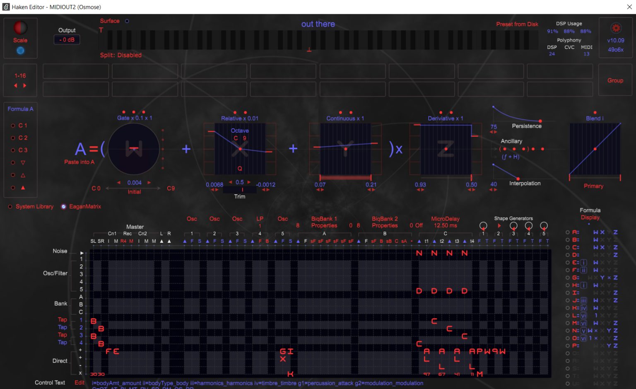Screen dimensions: 636x389
Task: Open the gear settings icon near the version number
Action: [x=616, y=28]
